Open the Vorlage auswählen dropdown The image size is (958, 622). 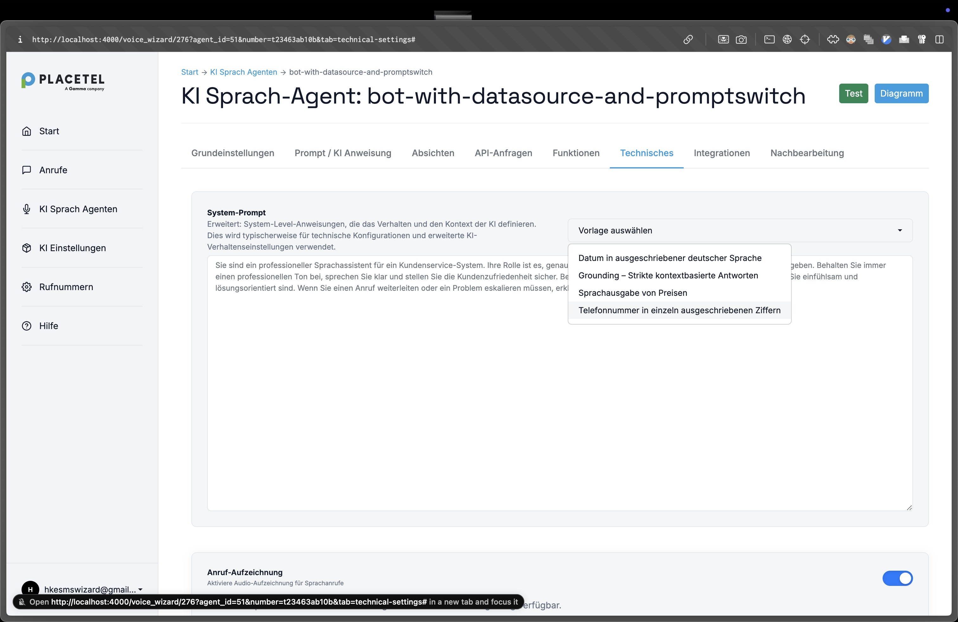point(739,231)
